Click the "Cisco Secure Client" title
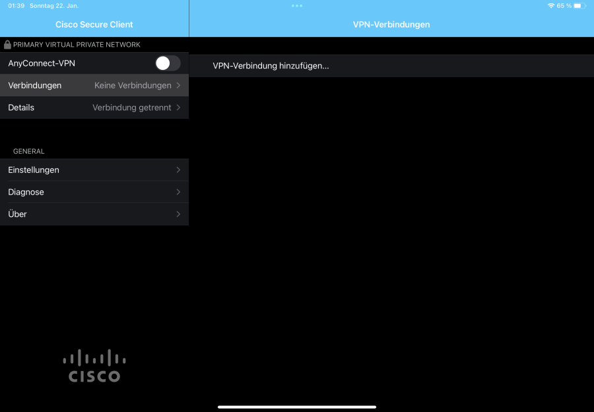This screenshot has height=412, width=594. pyautogui.click(x=94, y=24)
